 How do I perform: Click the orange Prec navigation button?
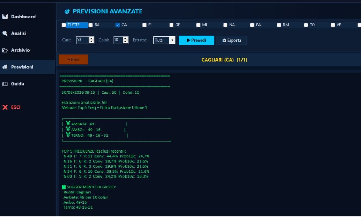73,60
